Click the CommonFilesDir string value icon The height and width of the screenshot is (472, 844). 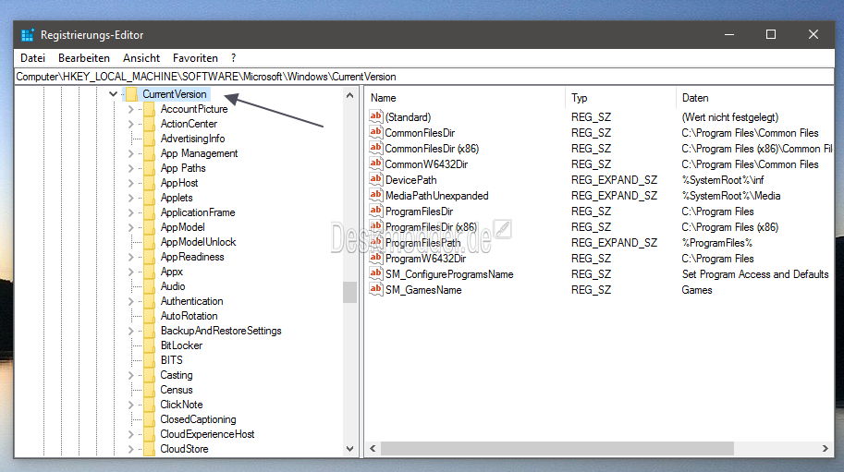(x=375, y=132)
